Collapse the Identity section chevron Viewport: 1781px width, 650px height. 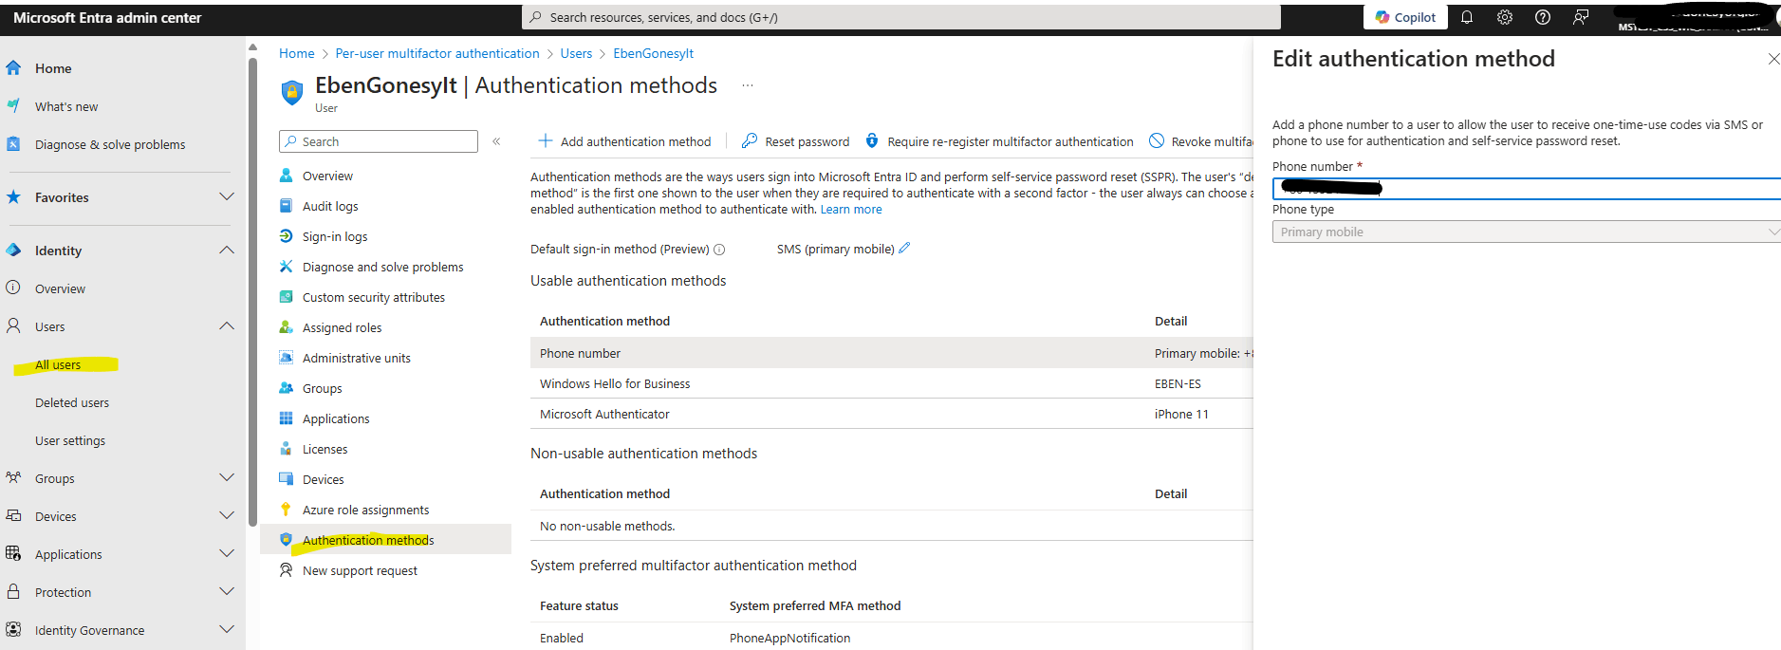tap(226, 251)
